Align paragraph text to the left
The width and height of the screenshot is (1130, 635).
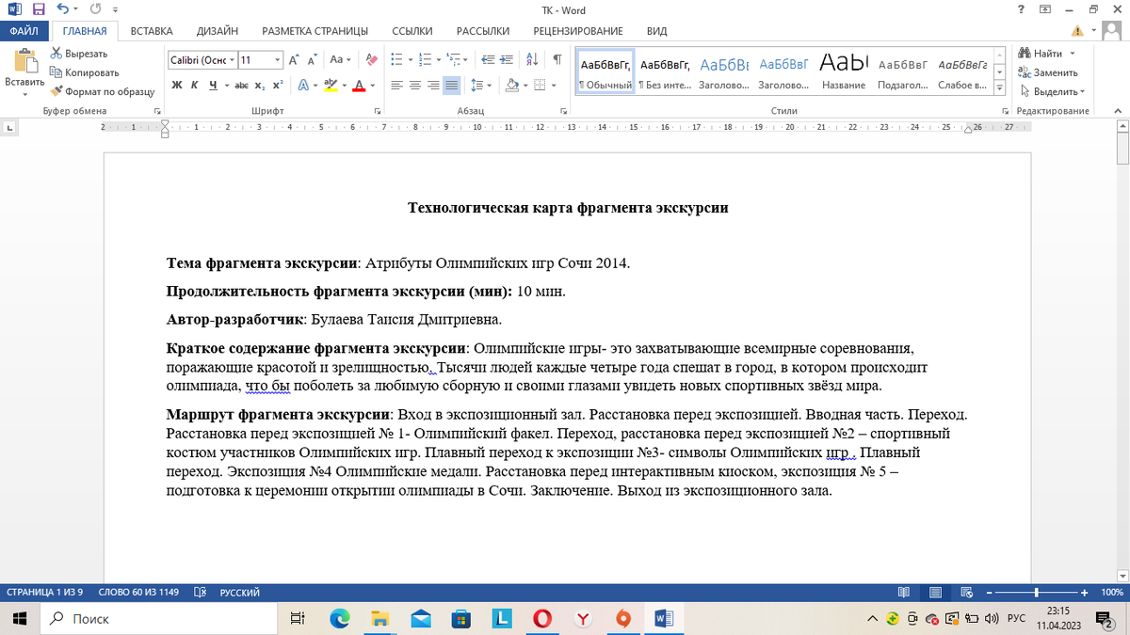(x=396, y=85)
